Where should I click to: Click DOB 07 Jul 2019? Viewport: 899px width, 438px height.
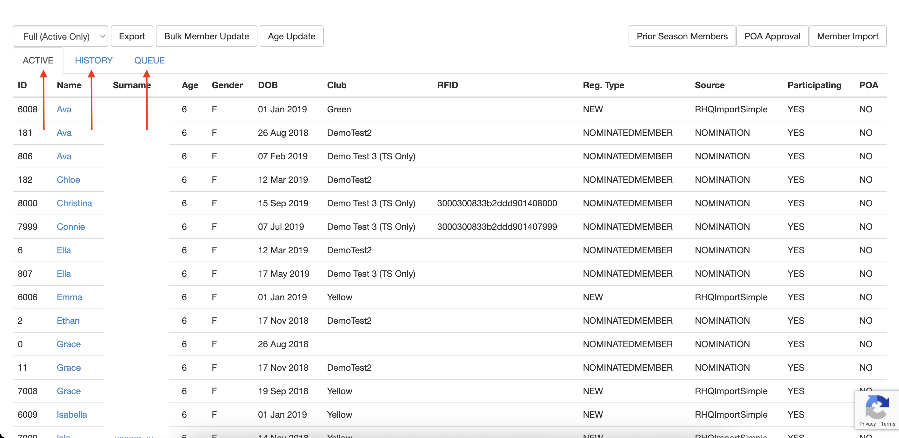pyautogui.click(x=281, y=227)
